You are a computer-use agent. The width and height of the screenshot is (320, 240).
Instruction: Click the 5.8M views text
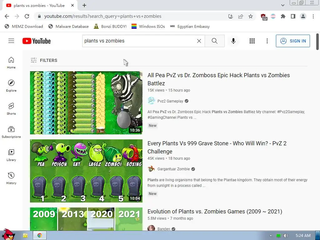tap(157, 218)
